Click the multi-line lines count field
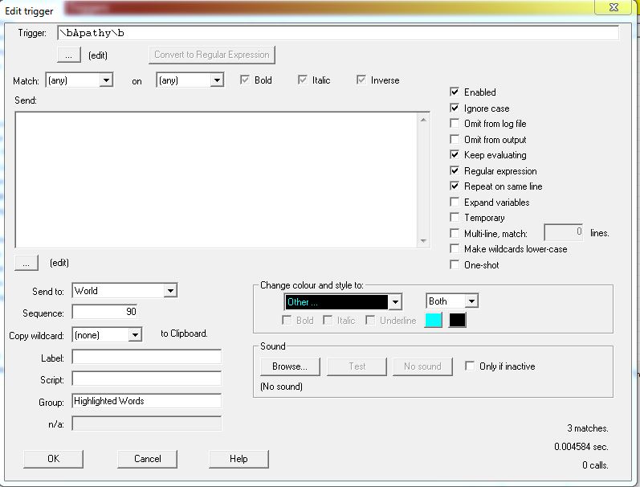 coord(563,232)
